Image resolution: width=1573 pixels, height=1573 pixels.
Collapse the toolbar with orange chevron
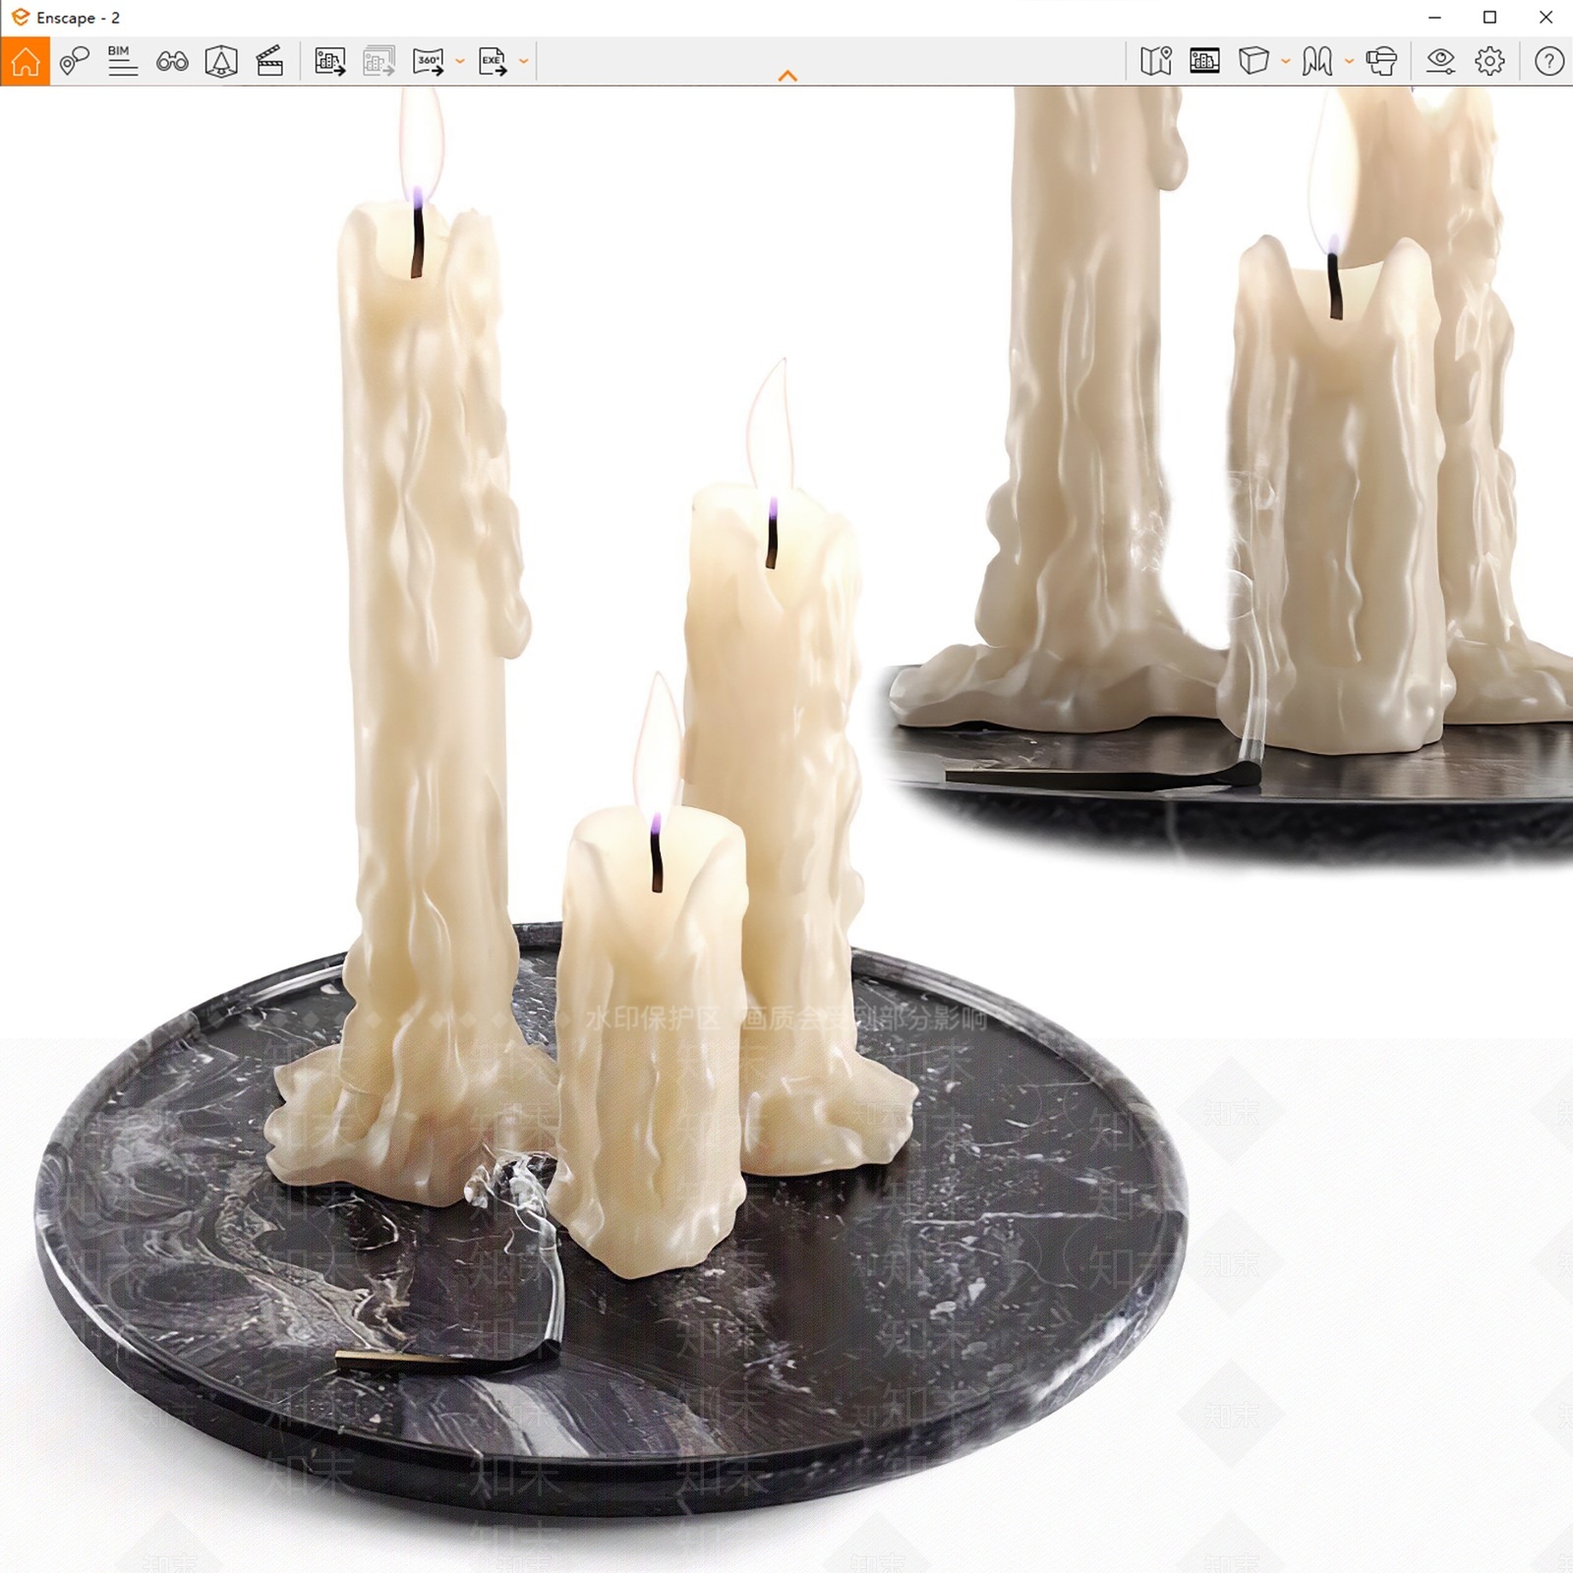click(787, 76)
